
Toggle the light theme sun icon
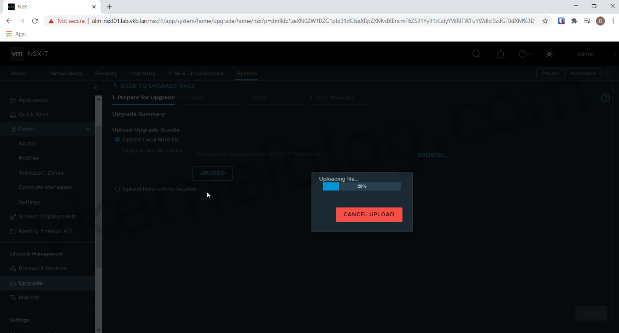coord(549,53)
